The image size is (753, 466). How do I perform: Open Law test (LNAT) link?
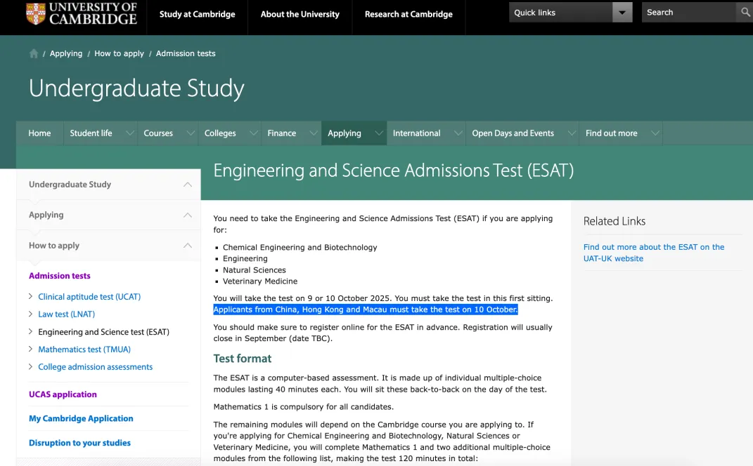click(66, 314)
